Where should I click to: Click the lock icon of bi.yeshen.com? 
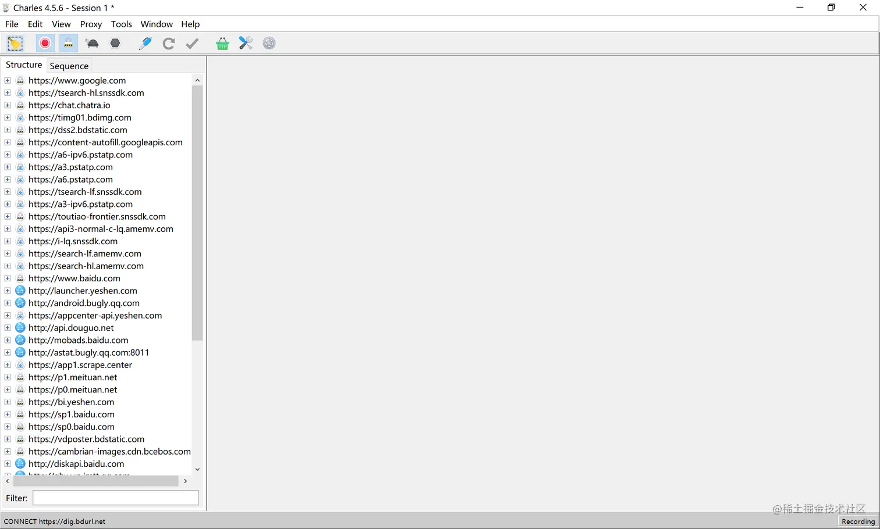coord(20,402)
